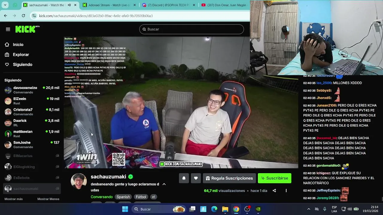Select the Spanish tag
This screenshot has width=383, height=215.
point(123,197)
